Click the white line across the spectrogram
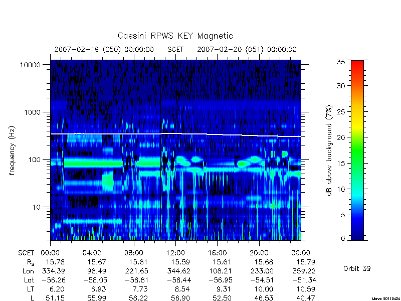 pos(175,134)
